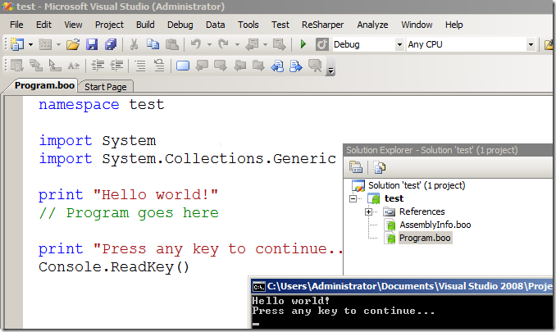Click the Decrease Line Indent icon

98,66
